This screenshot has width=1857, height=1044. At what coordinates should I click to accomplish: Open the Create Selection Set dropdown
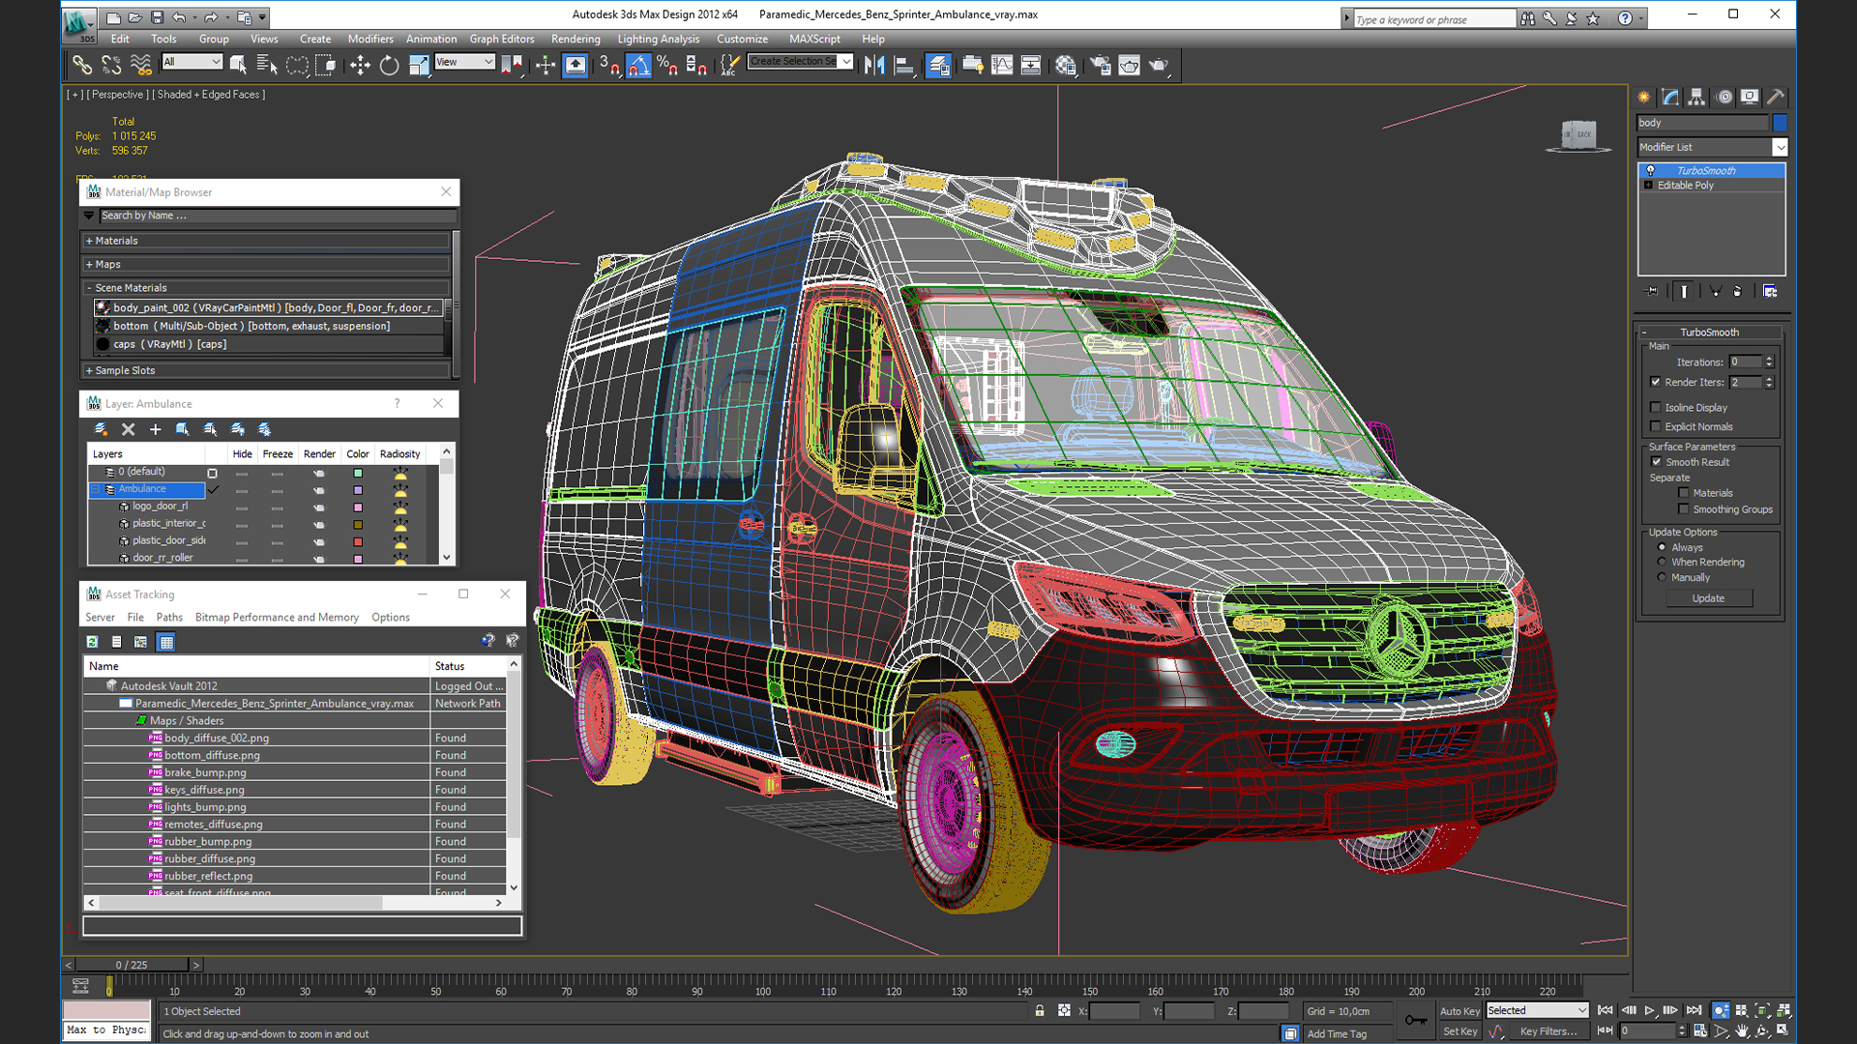point(800,61)
